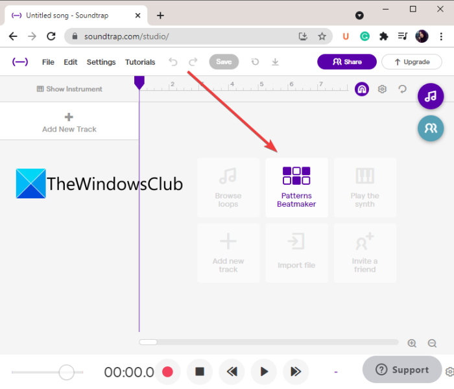The height and width of the screenshot is (389, 454).
Task: Click the horizontal timeline scrollbar
Action: pyautogui.click(x=269, y=342)
